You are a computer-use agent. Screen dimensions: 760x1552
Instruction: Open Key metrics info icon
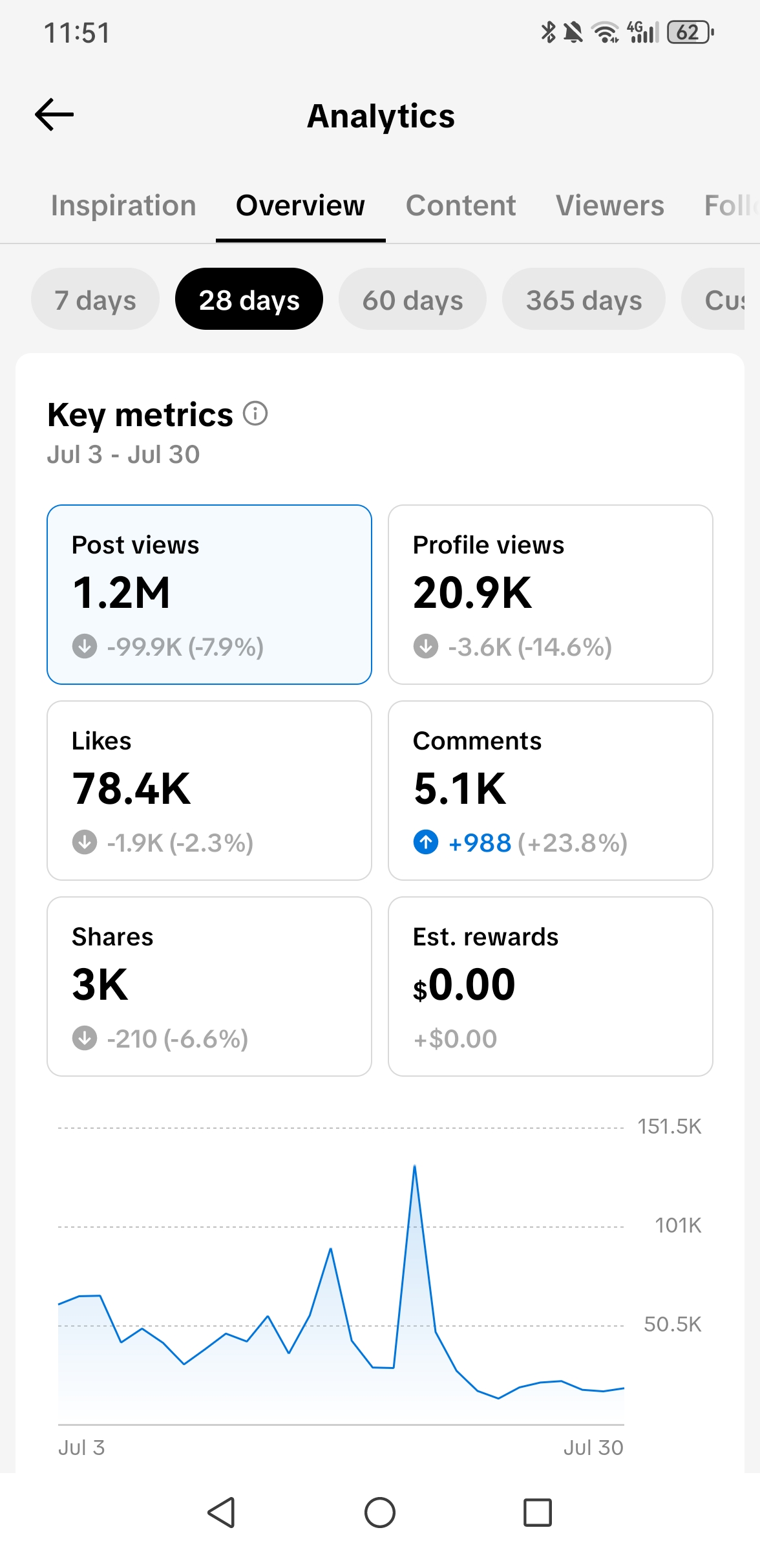[255, 413]
